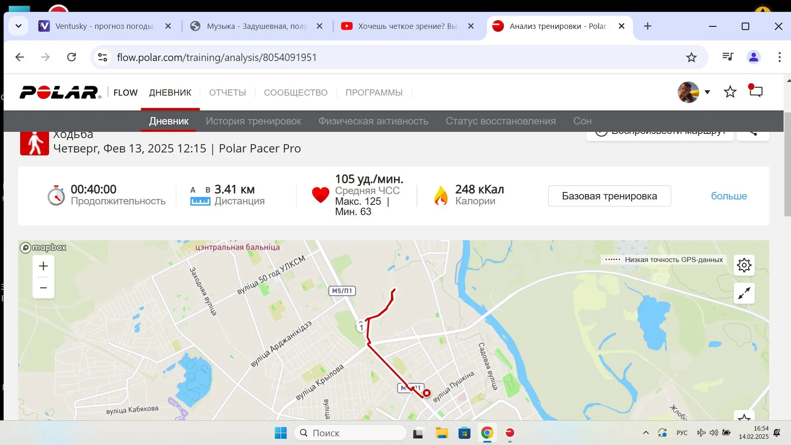Open the ОТЧЕТЫ menu
The height and width of the screenshot is (445, 791).
227,93
